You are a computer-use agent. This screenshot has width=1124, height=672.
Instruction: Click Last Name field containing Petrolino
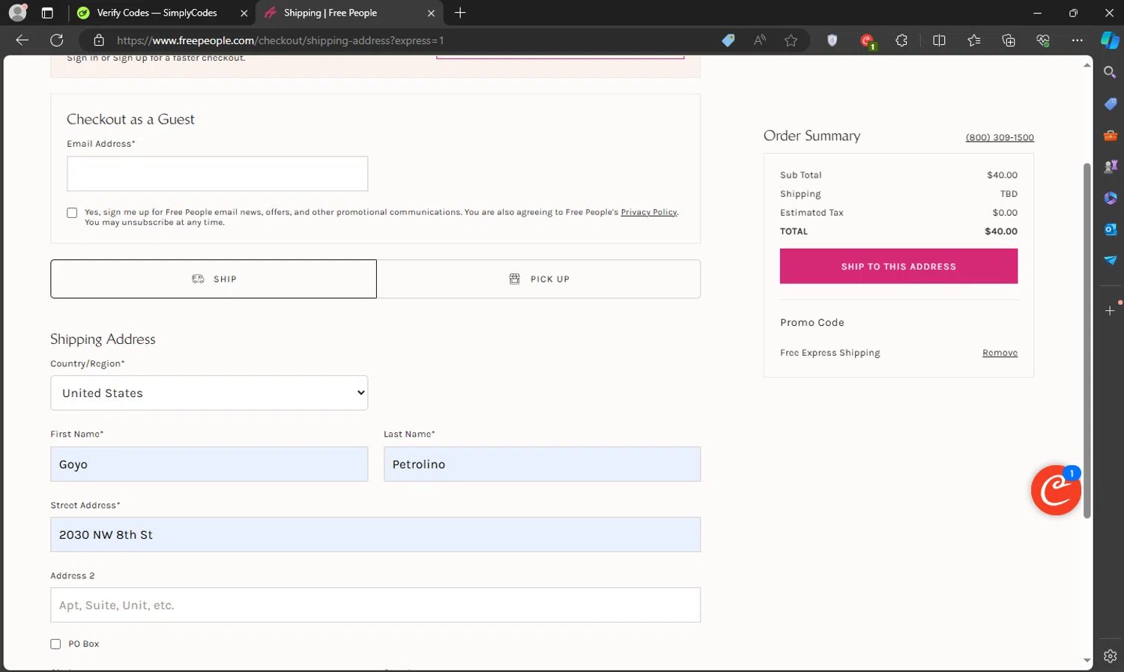click(x=542, y=464)
